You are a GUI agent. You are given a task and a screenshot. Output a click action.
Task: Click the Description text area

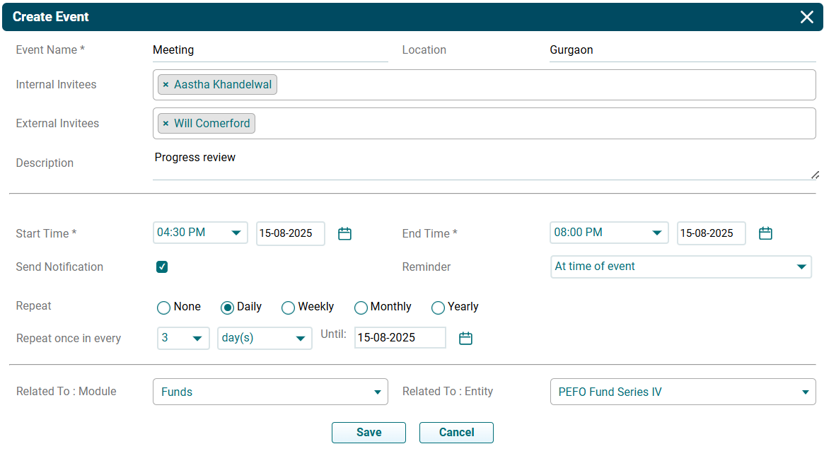481,163
